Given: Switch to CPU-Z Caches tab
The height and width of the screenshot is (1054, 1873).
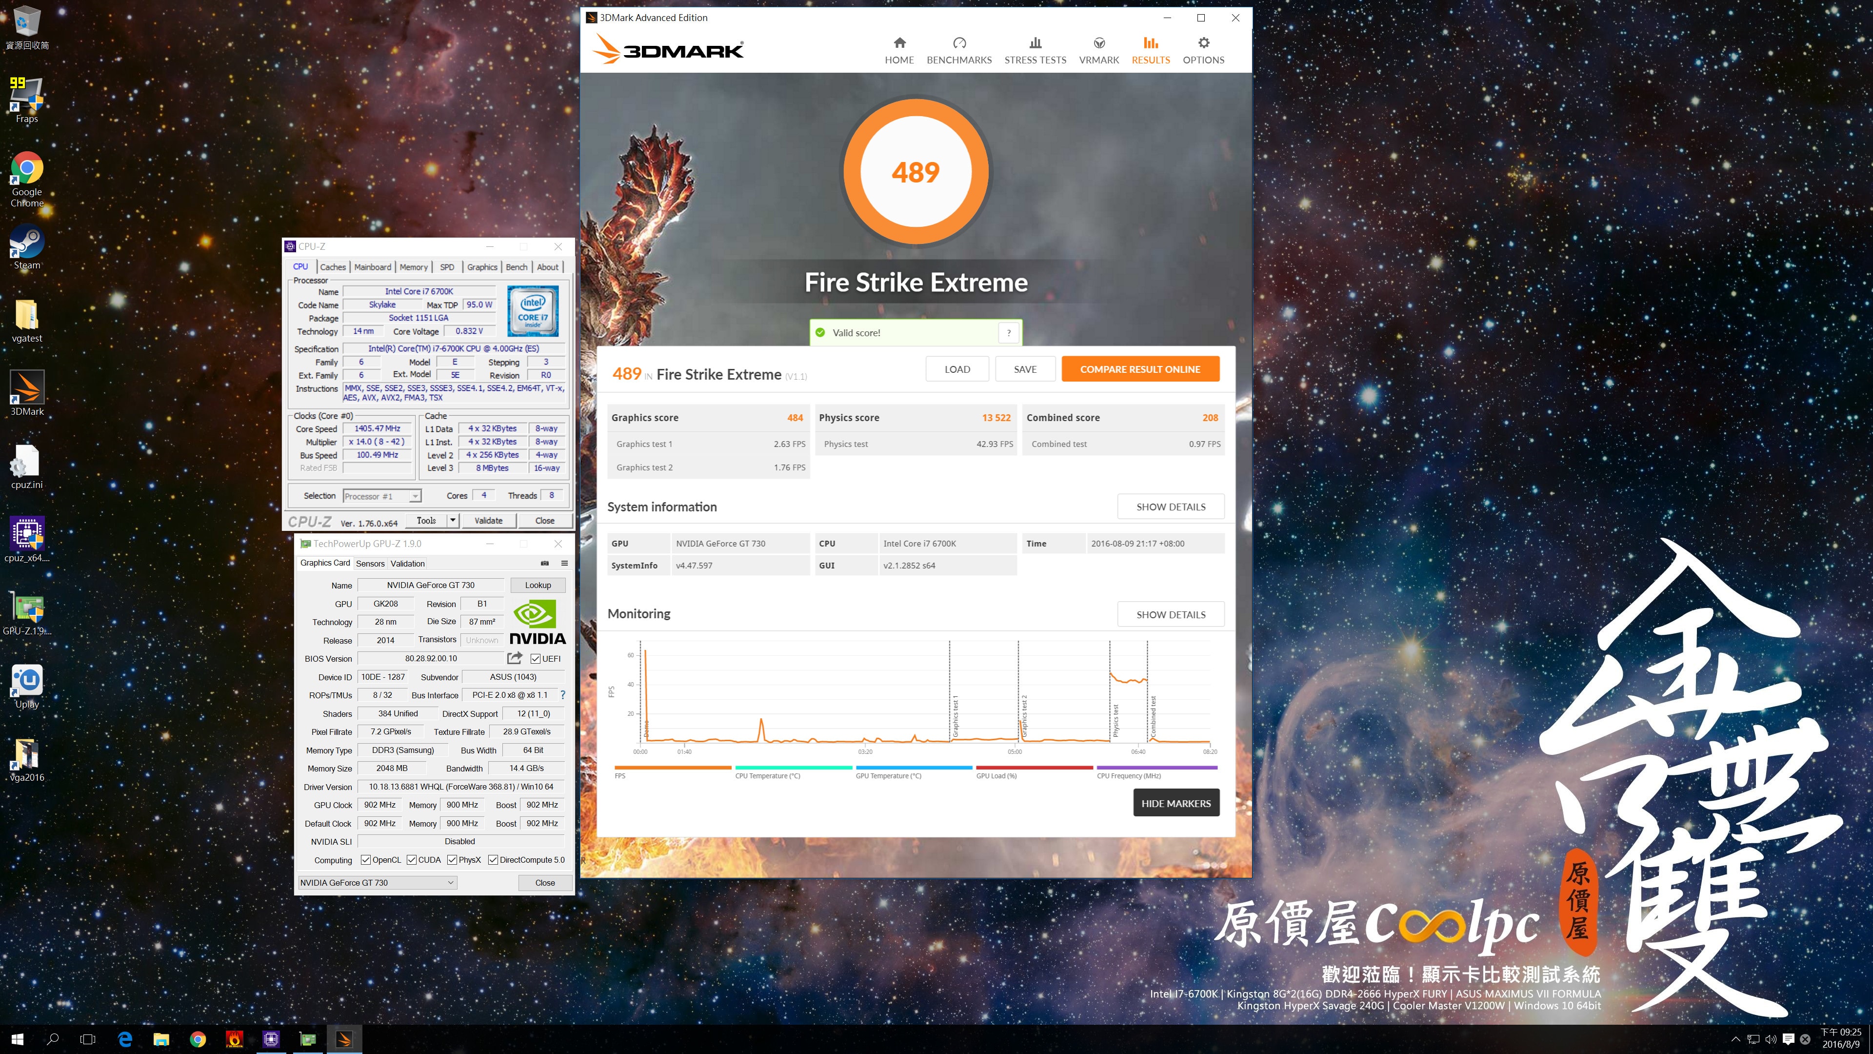Looking at the screenshot, I should [333, 267].
